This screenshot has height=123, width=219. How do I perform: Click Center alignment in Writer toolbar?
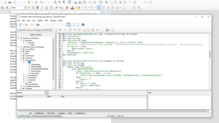104,8
